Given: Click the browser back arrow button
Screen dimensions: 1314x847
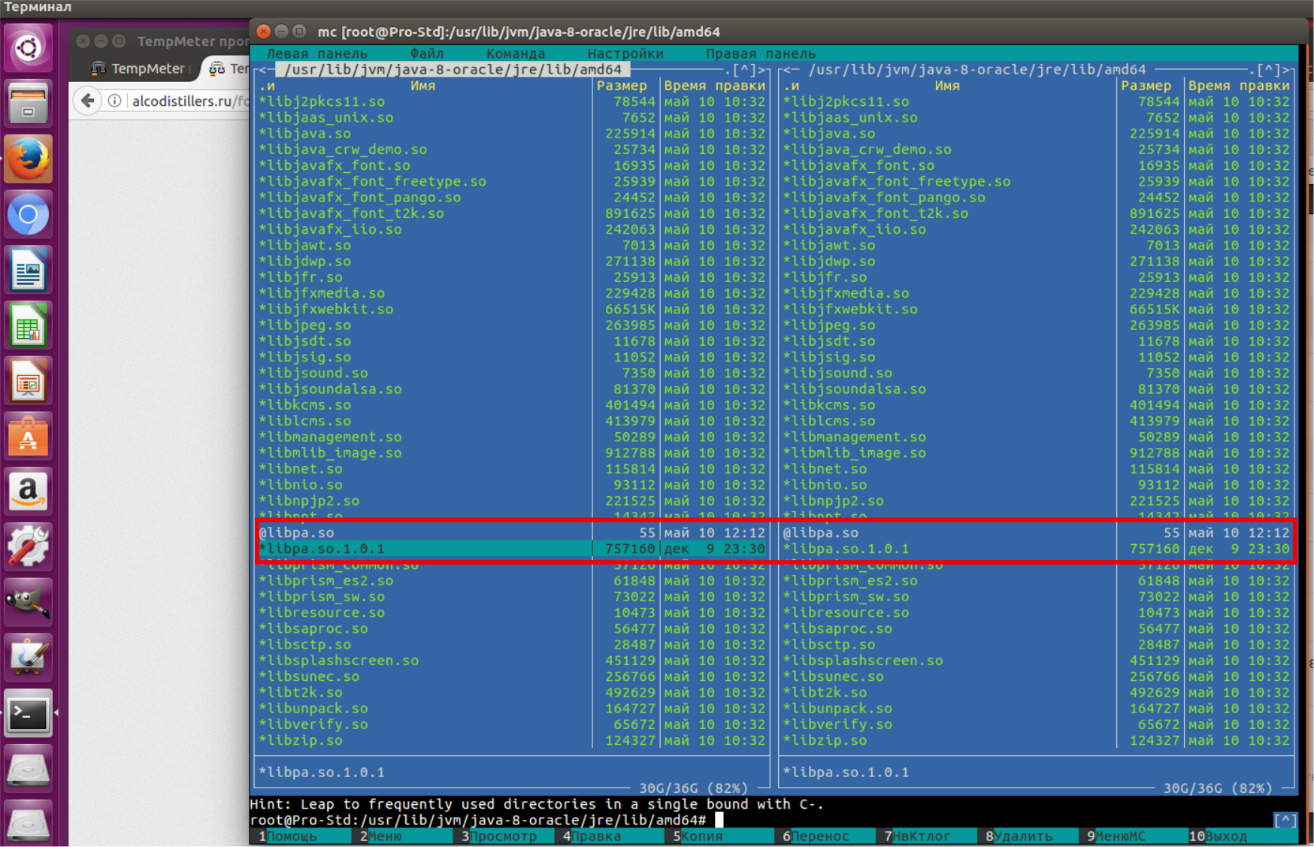Looking at the screenshot, I should (x=88, y=101).
